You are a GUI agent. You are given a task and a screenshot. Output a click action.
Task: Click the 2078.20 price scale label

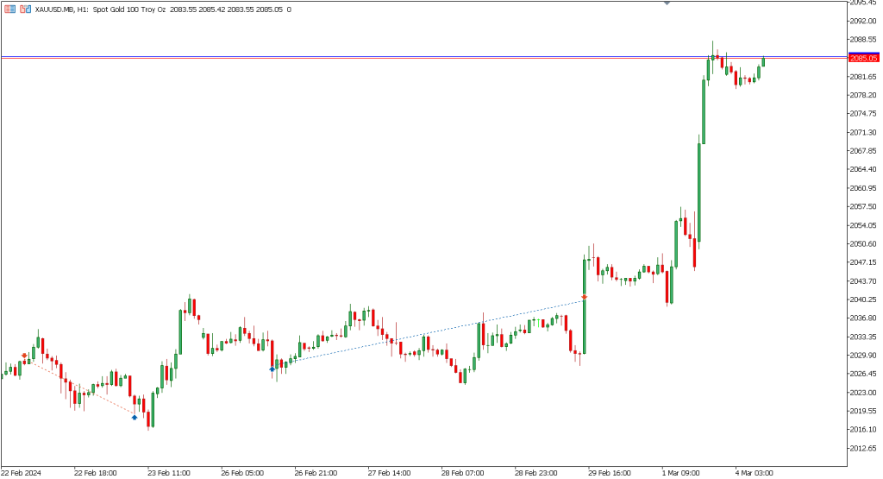click(x=863, y=95)
